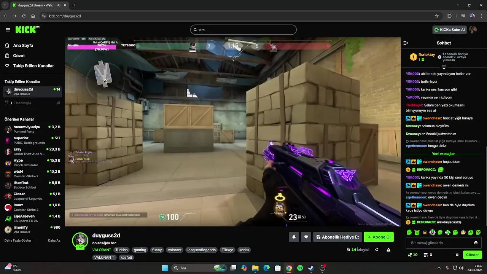Screen dimensions: 487x274
Task: Click KICKs Satın Al button
Action: (450, 30)
